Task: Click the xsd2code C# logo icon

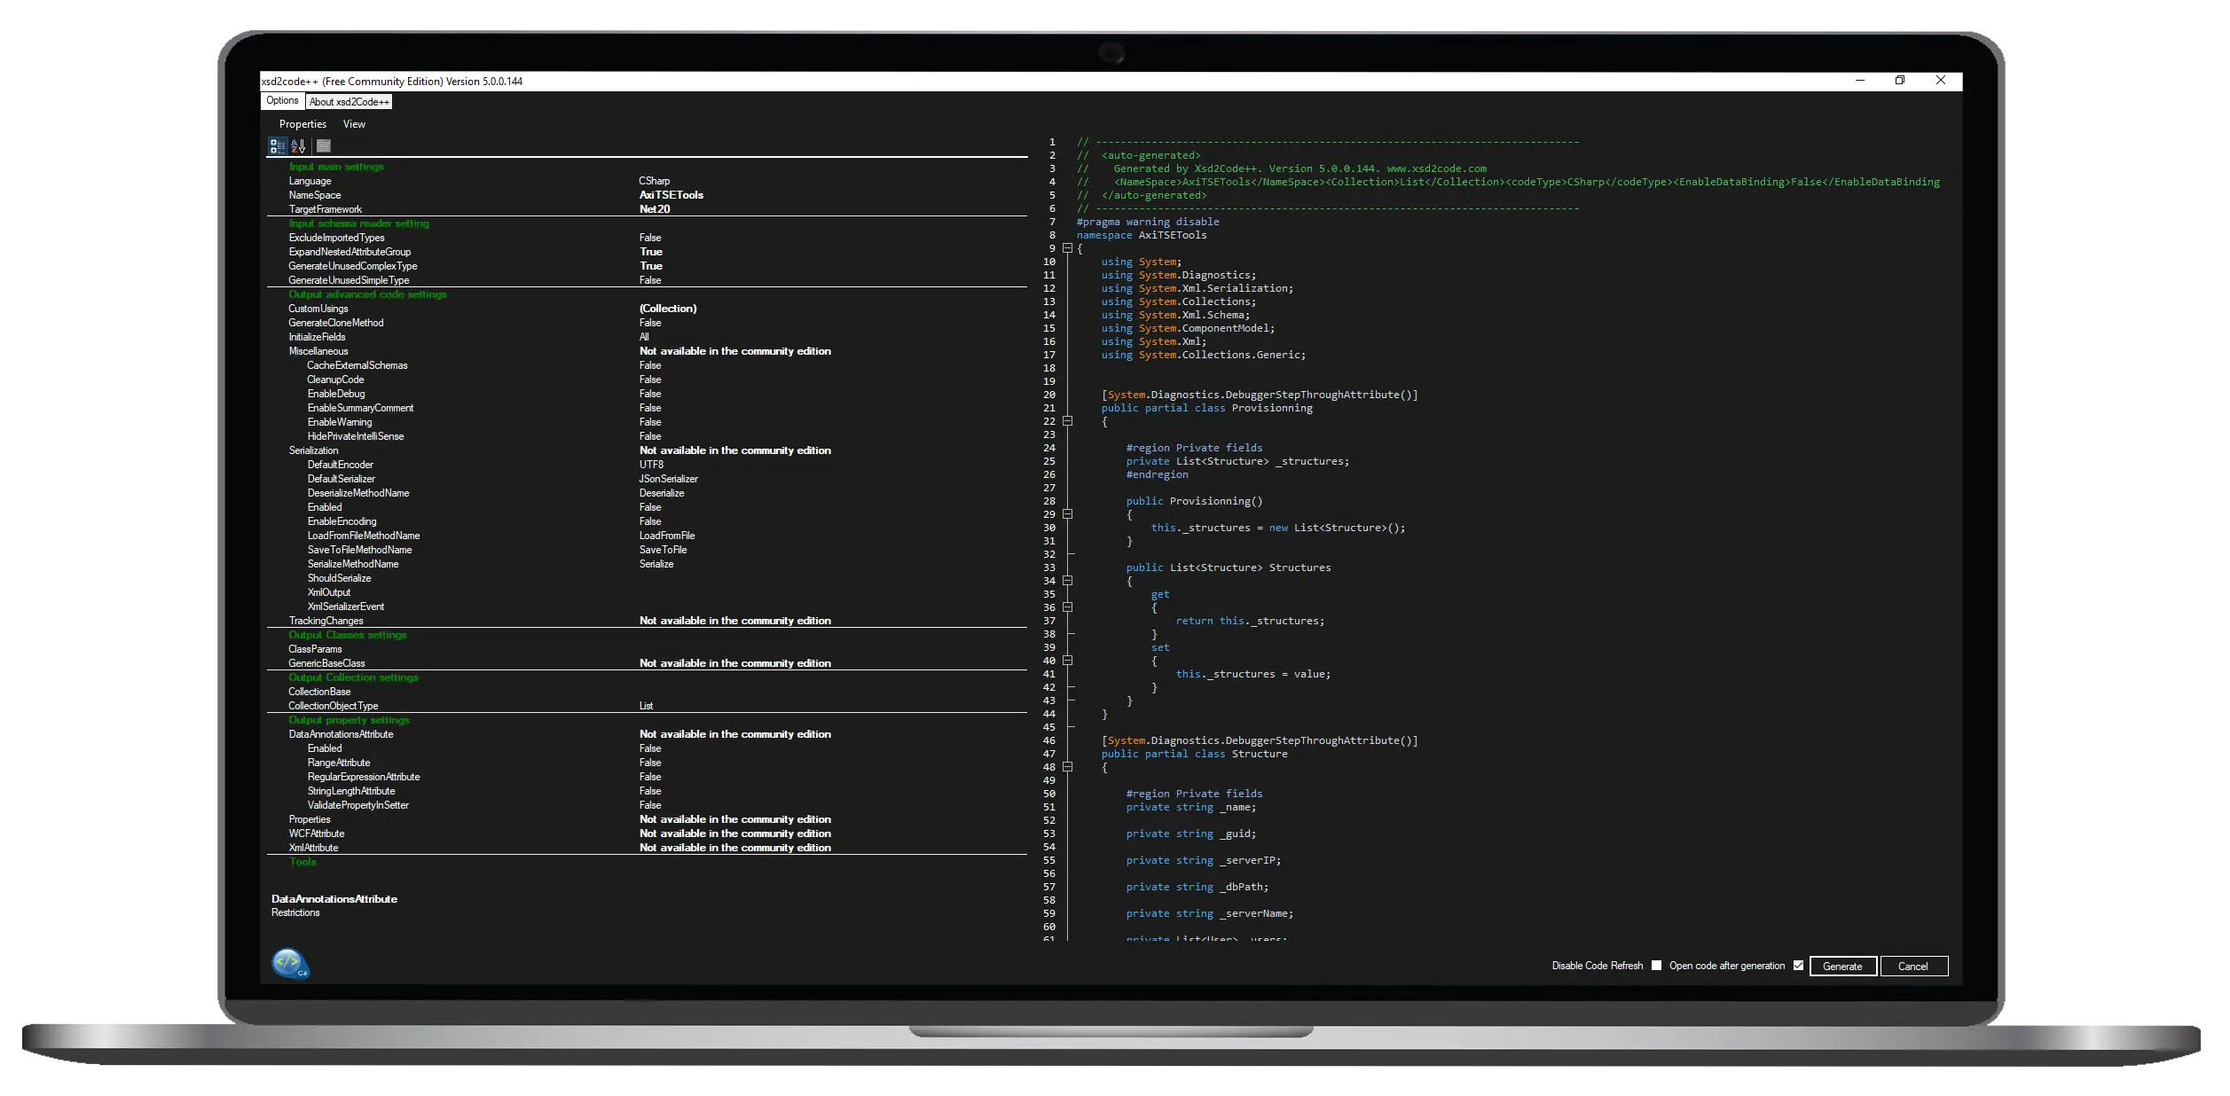Action: (x=290, y=963)
